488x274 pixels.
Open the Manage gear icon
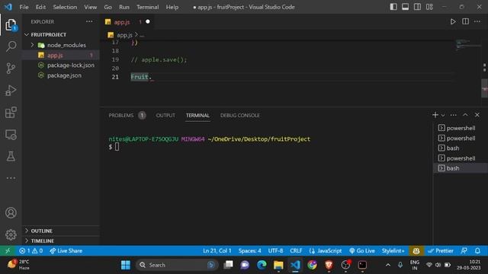click(x=11, y=234)
